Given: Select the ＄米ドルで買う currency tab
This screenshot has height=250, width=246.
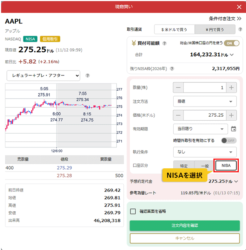Looking at the screenshot, I should 174,29.
